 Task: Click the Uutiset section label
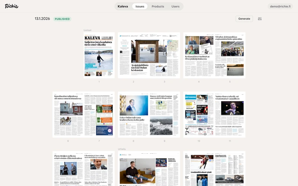pos(88,30)
